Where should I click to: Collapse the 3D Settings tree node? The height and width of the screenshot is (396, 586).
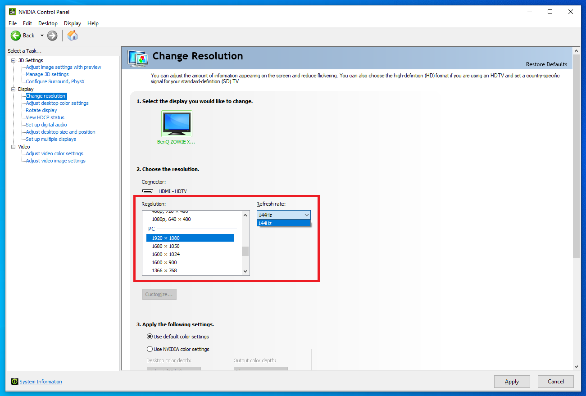14,60
